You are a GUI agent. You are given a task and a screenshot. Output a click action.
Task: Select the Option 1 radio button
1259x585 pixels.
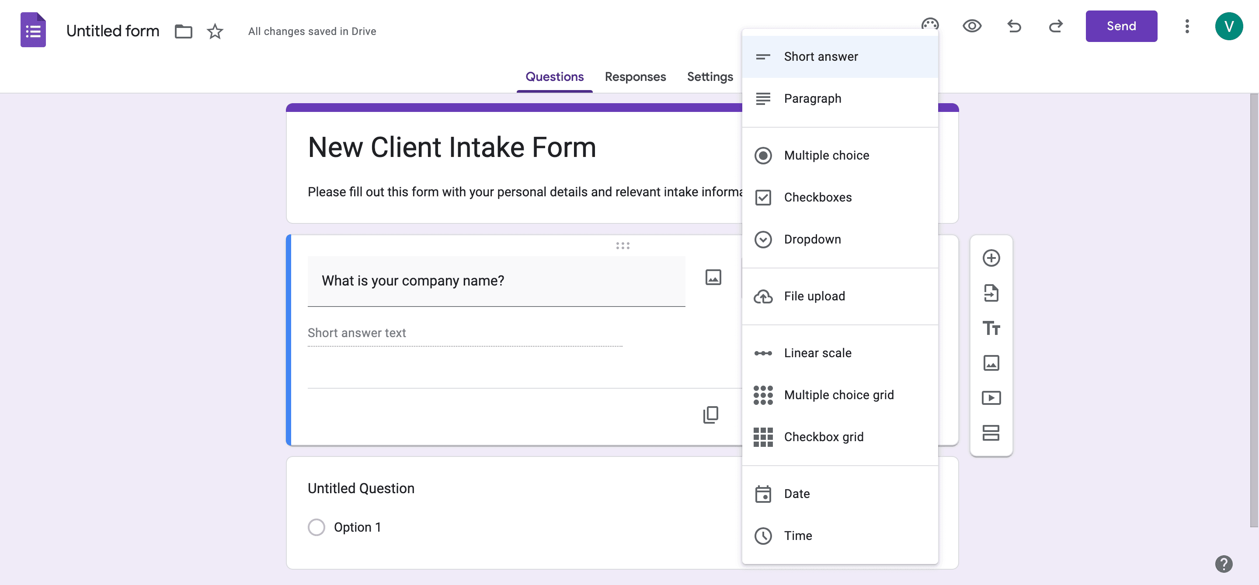[x=316, y=527]
